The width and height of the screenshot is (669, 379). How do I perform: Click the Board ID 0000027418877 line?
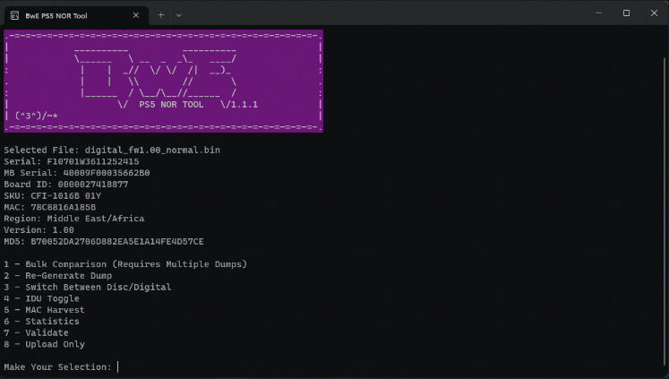pos(66,185)
